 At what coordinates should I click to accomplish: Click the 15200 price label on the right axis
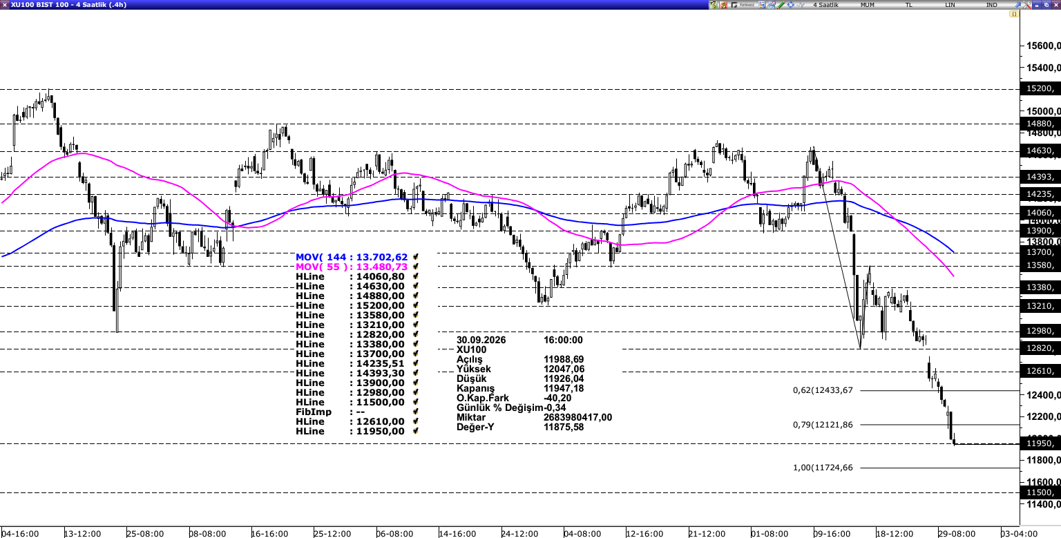click(1040, 88)
